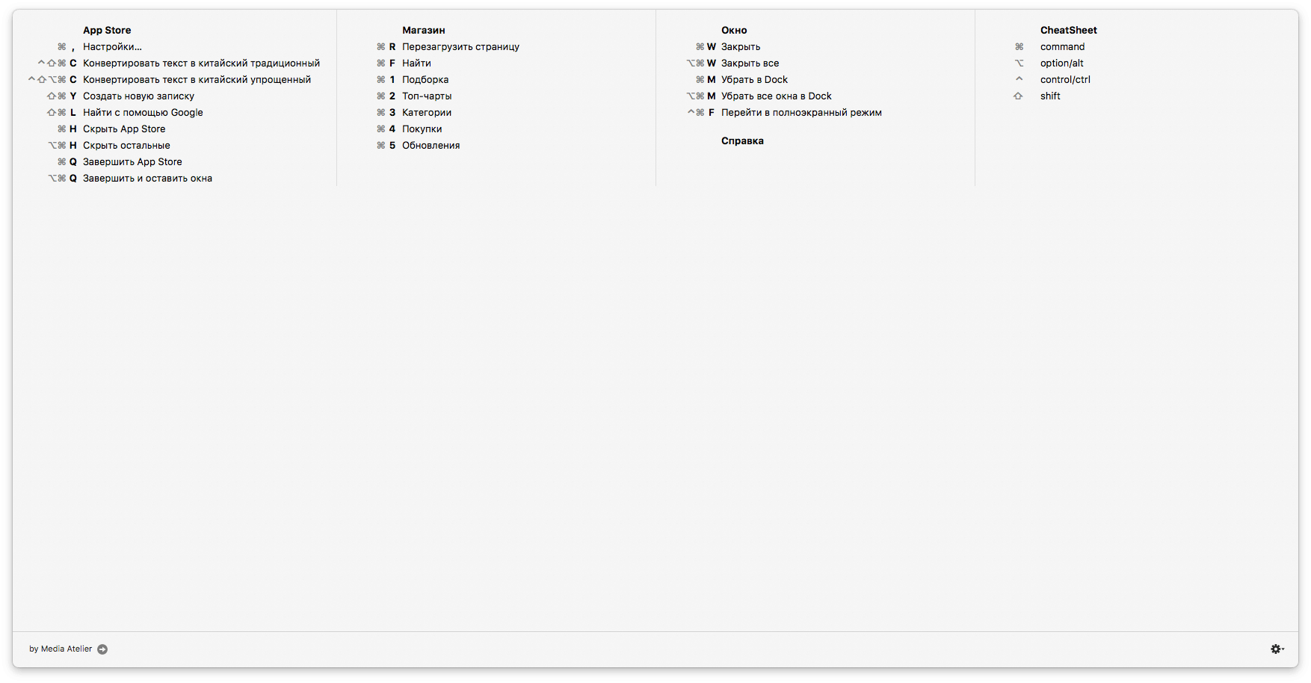Select 'Подборка' entry
Screen dimensions: 1311x683
tap(425, 79)
